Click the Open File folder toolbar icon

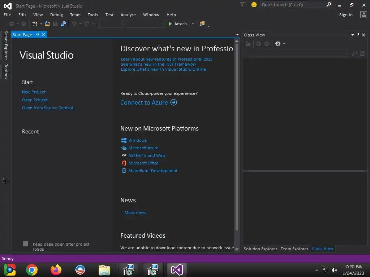[x=47, y=24]
